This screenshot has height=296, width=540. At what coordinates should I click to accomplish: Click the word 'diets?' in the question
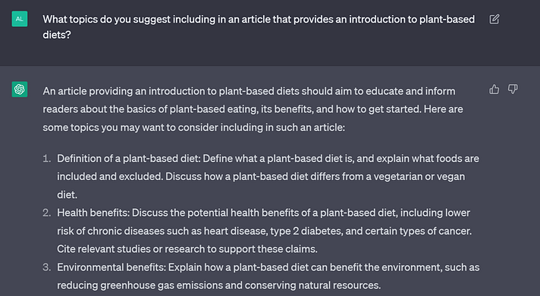point(57,35)
